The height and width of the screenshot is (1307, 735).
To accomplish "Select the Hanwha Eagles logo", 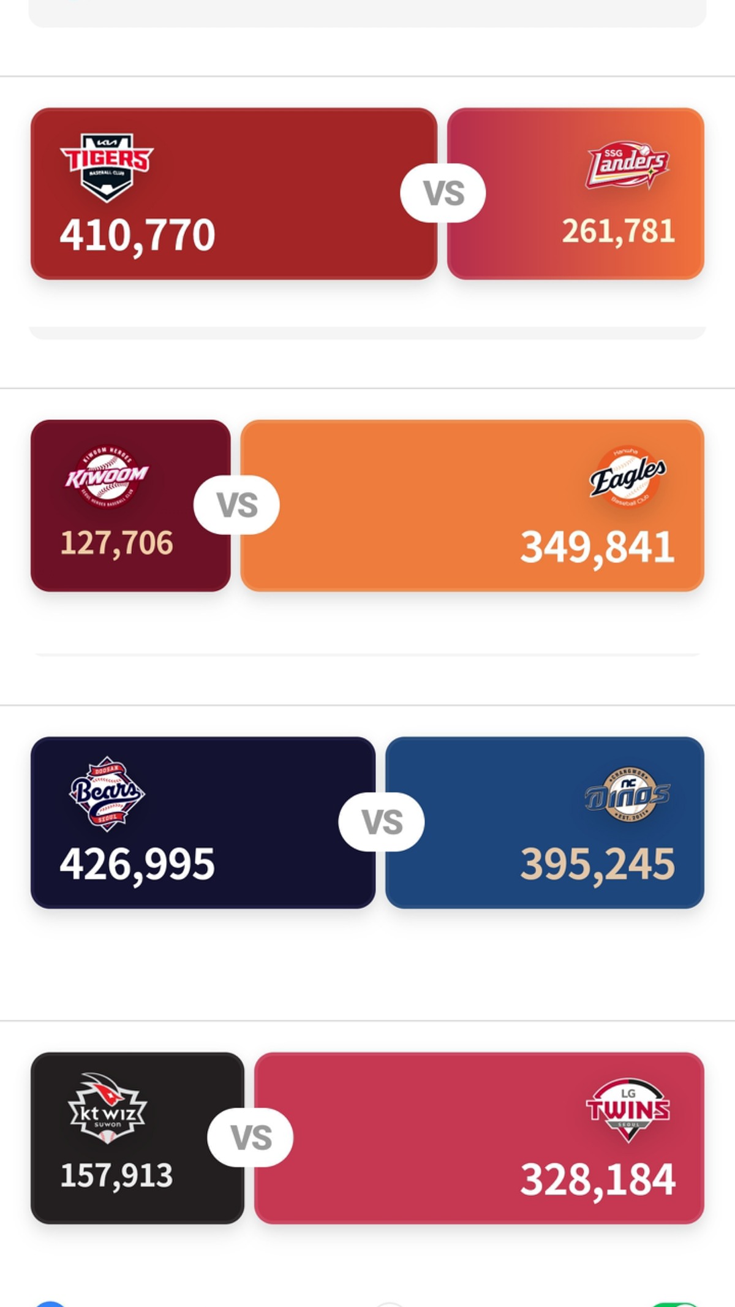I will (628, 477).
